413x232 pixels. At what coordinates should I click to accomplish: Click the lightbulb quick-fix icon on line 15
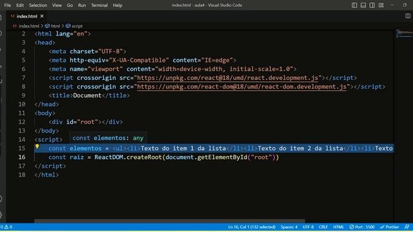37,146
